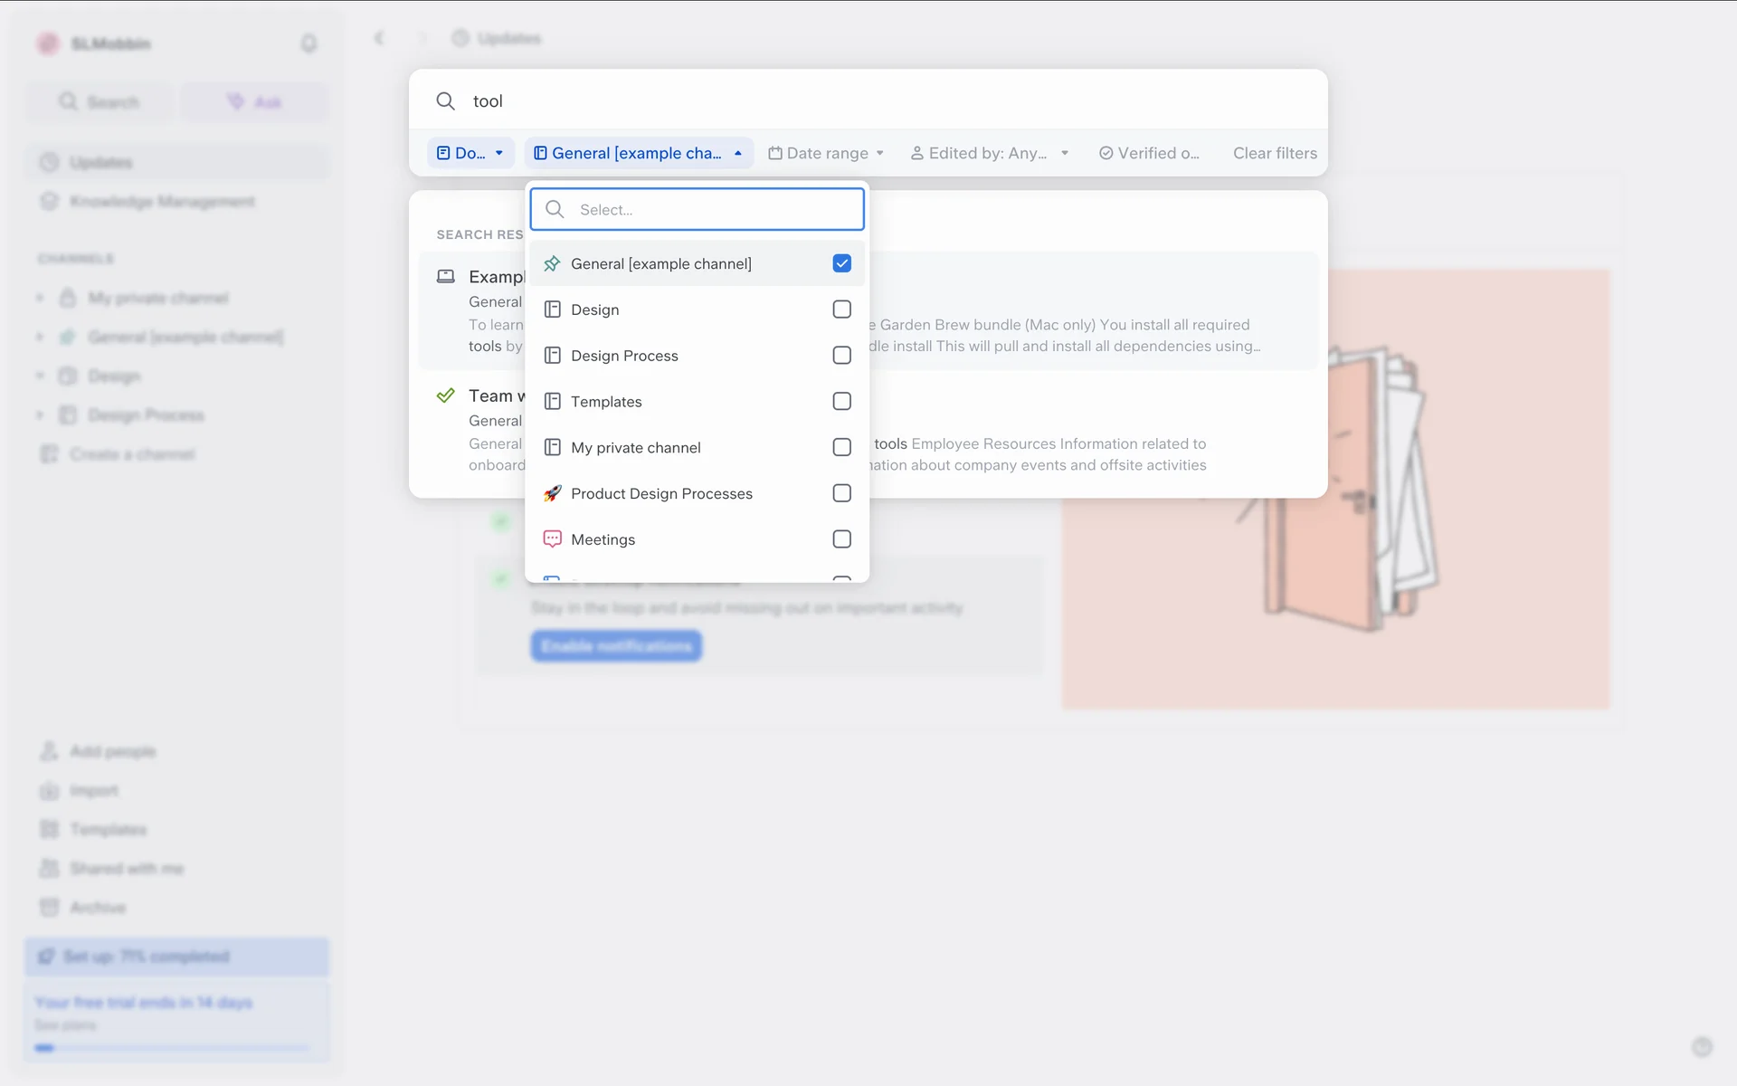Click the laptop icon on Example result
Image resolution: width=1737 pixels, height=1086 pixels.
pyautogui.click(x=445, y=276)
